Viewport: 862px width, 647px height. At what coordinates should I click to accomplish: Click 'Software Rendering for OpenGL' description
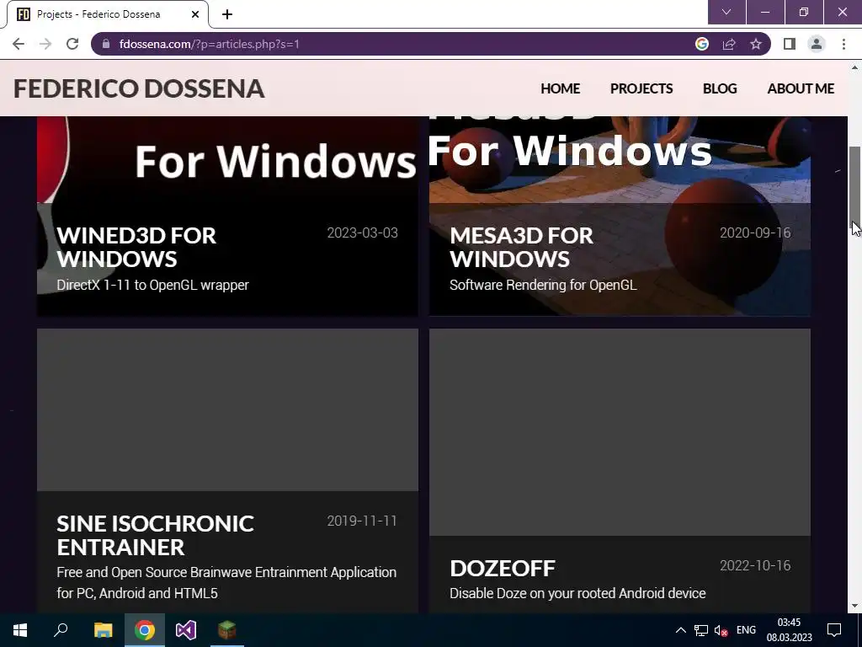(543, 285)
